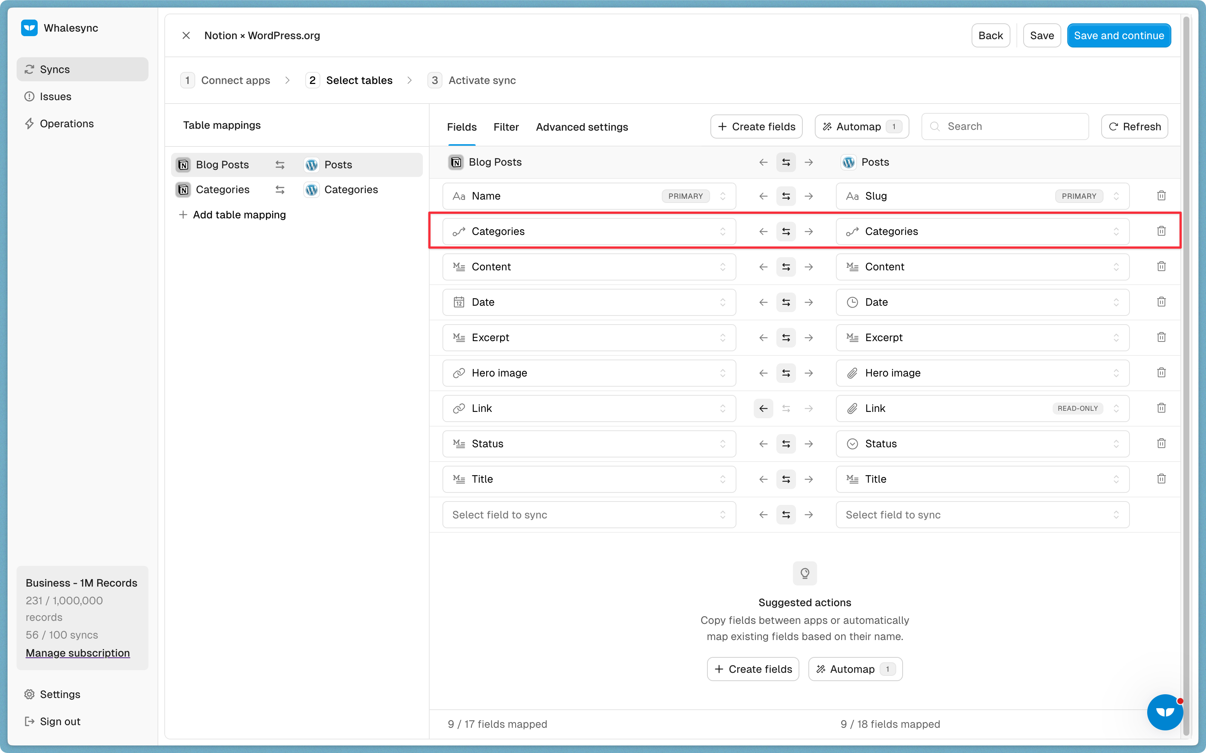Open the WordPress Excerpt field dropdown
Viewport: 1206px width, 753px height.
982,338
